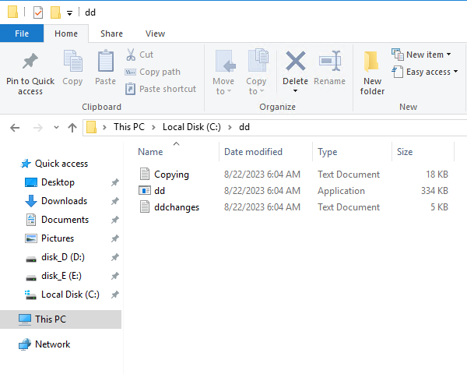Open Downloads in navigation pane

(x=64, y=201)
